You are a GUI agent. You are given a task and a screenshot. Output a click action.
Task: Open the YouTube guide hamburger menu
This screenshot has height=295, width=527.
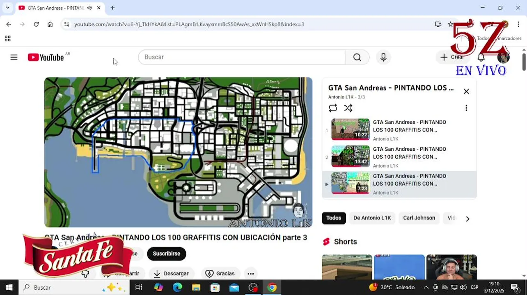tap(14, 57)
